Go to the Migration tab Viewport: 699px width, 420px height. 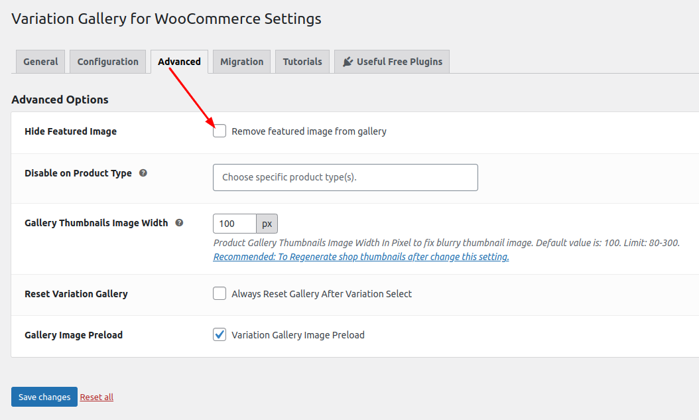click(x=241, y=62)
